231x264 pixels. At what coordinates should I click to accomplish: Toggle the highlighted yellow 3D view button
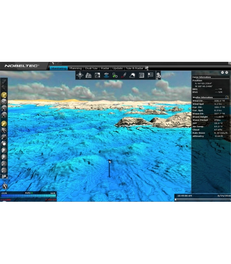[x=4, y=95]
